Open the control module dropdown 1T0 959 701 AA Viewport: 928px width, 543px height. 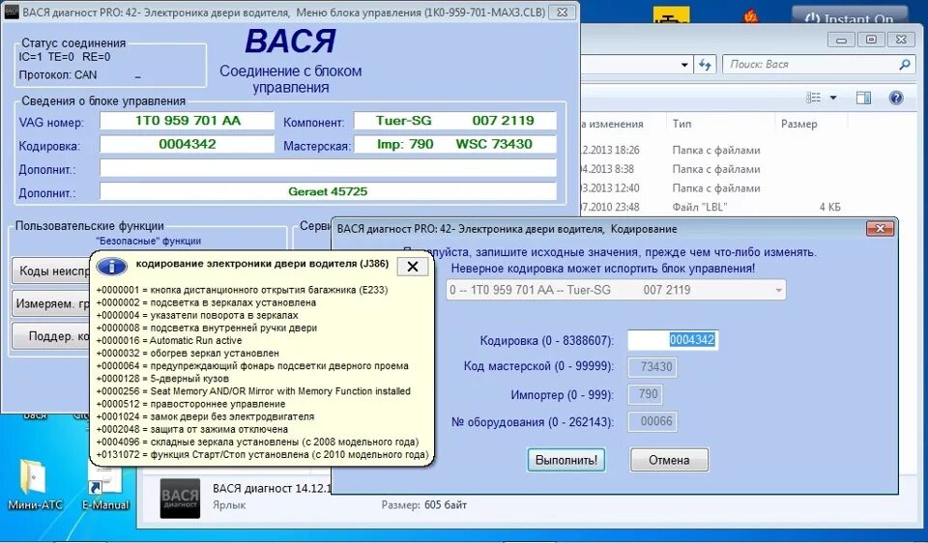click(x=616, y=290)
